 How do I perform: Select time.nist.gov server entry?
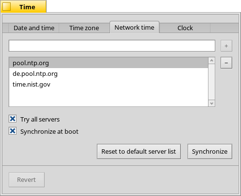109,84
